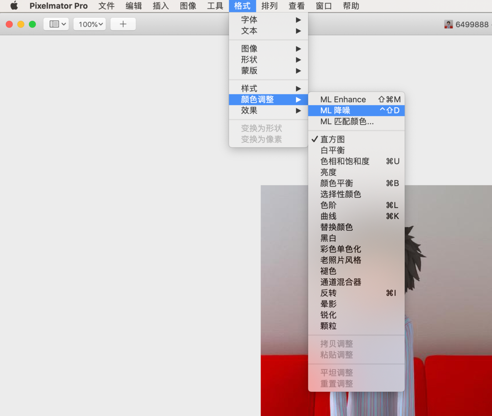The width and height of the screenshot is (492, 416).
Task: Select 晕影 adjustment
Action: point(356,304)
